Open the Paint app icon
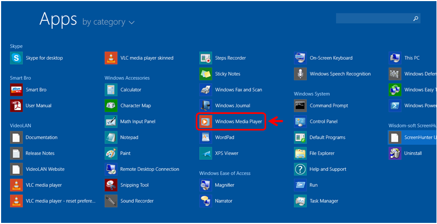Image resolution: width=437 pixels, height=224 pixels. 111,153
